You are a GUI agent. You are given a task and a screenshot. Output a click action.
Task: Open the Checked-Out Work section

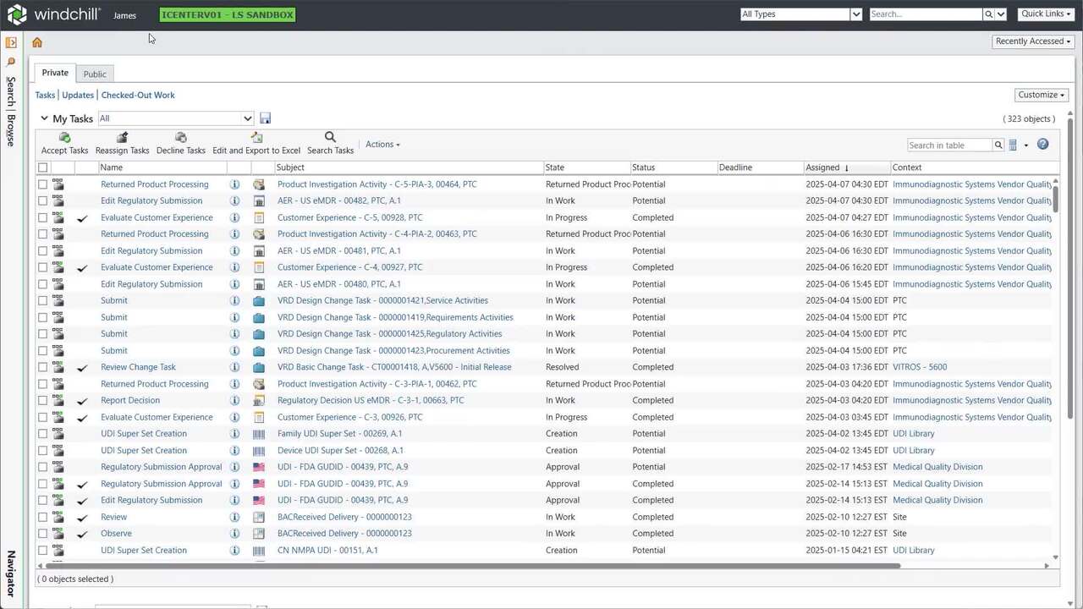point(138,96)
